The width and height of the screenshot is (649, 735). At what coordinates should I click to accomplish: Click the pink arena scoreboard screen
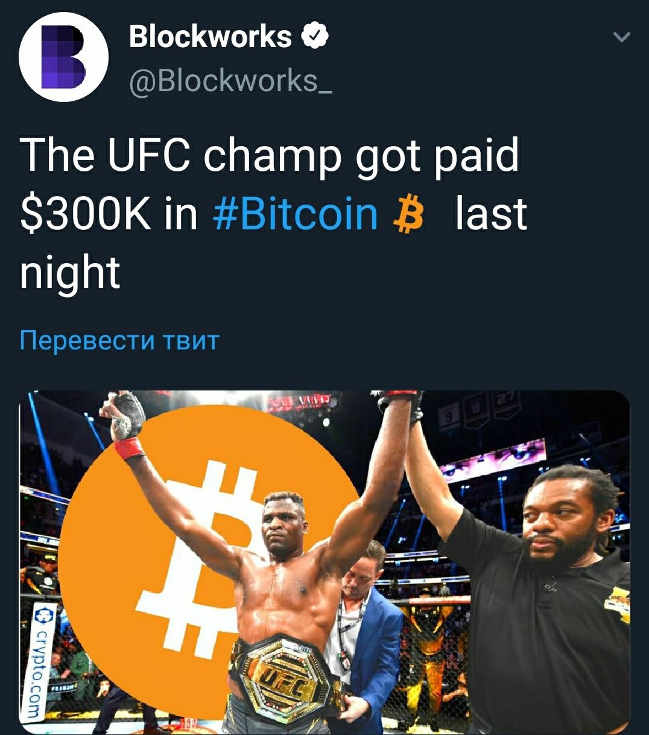pos(493,460)
